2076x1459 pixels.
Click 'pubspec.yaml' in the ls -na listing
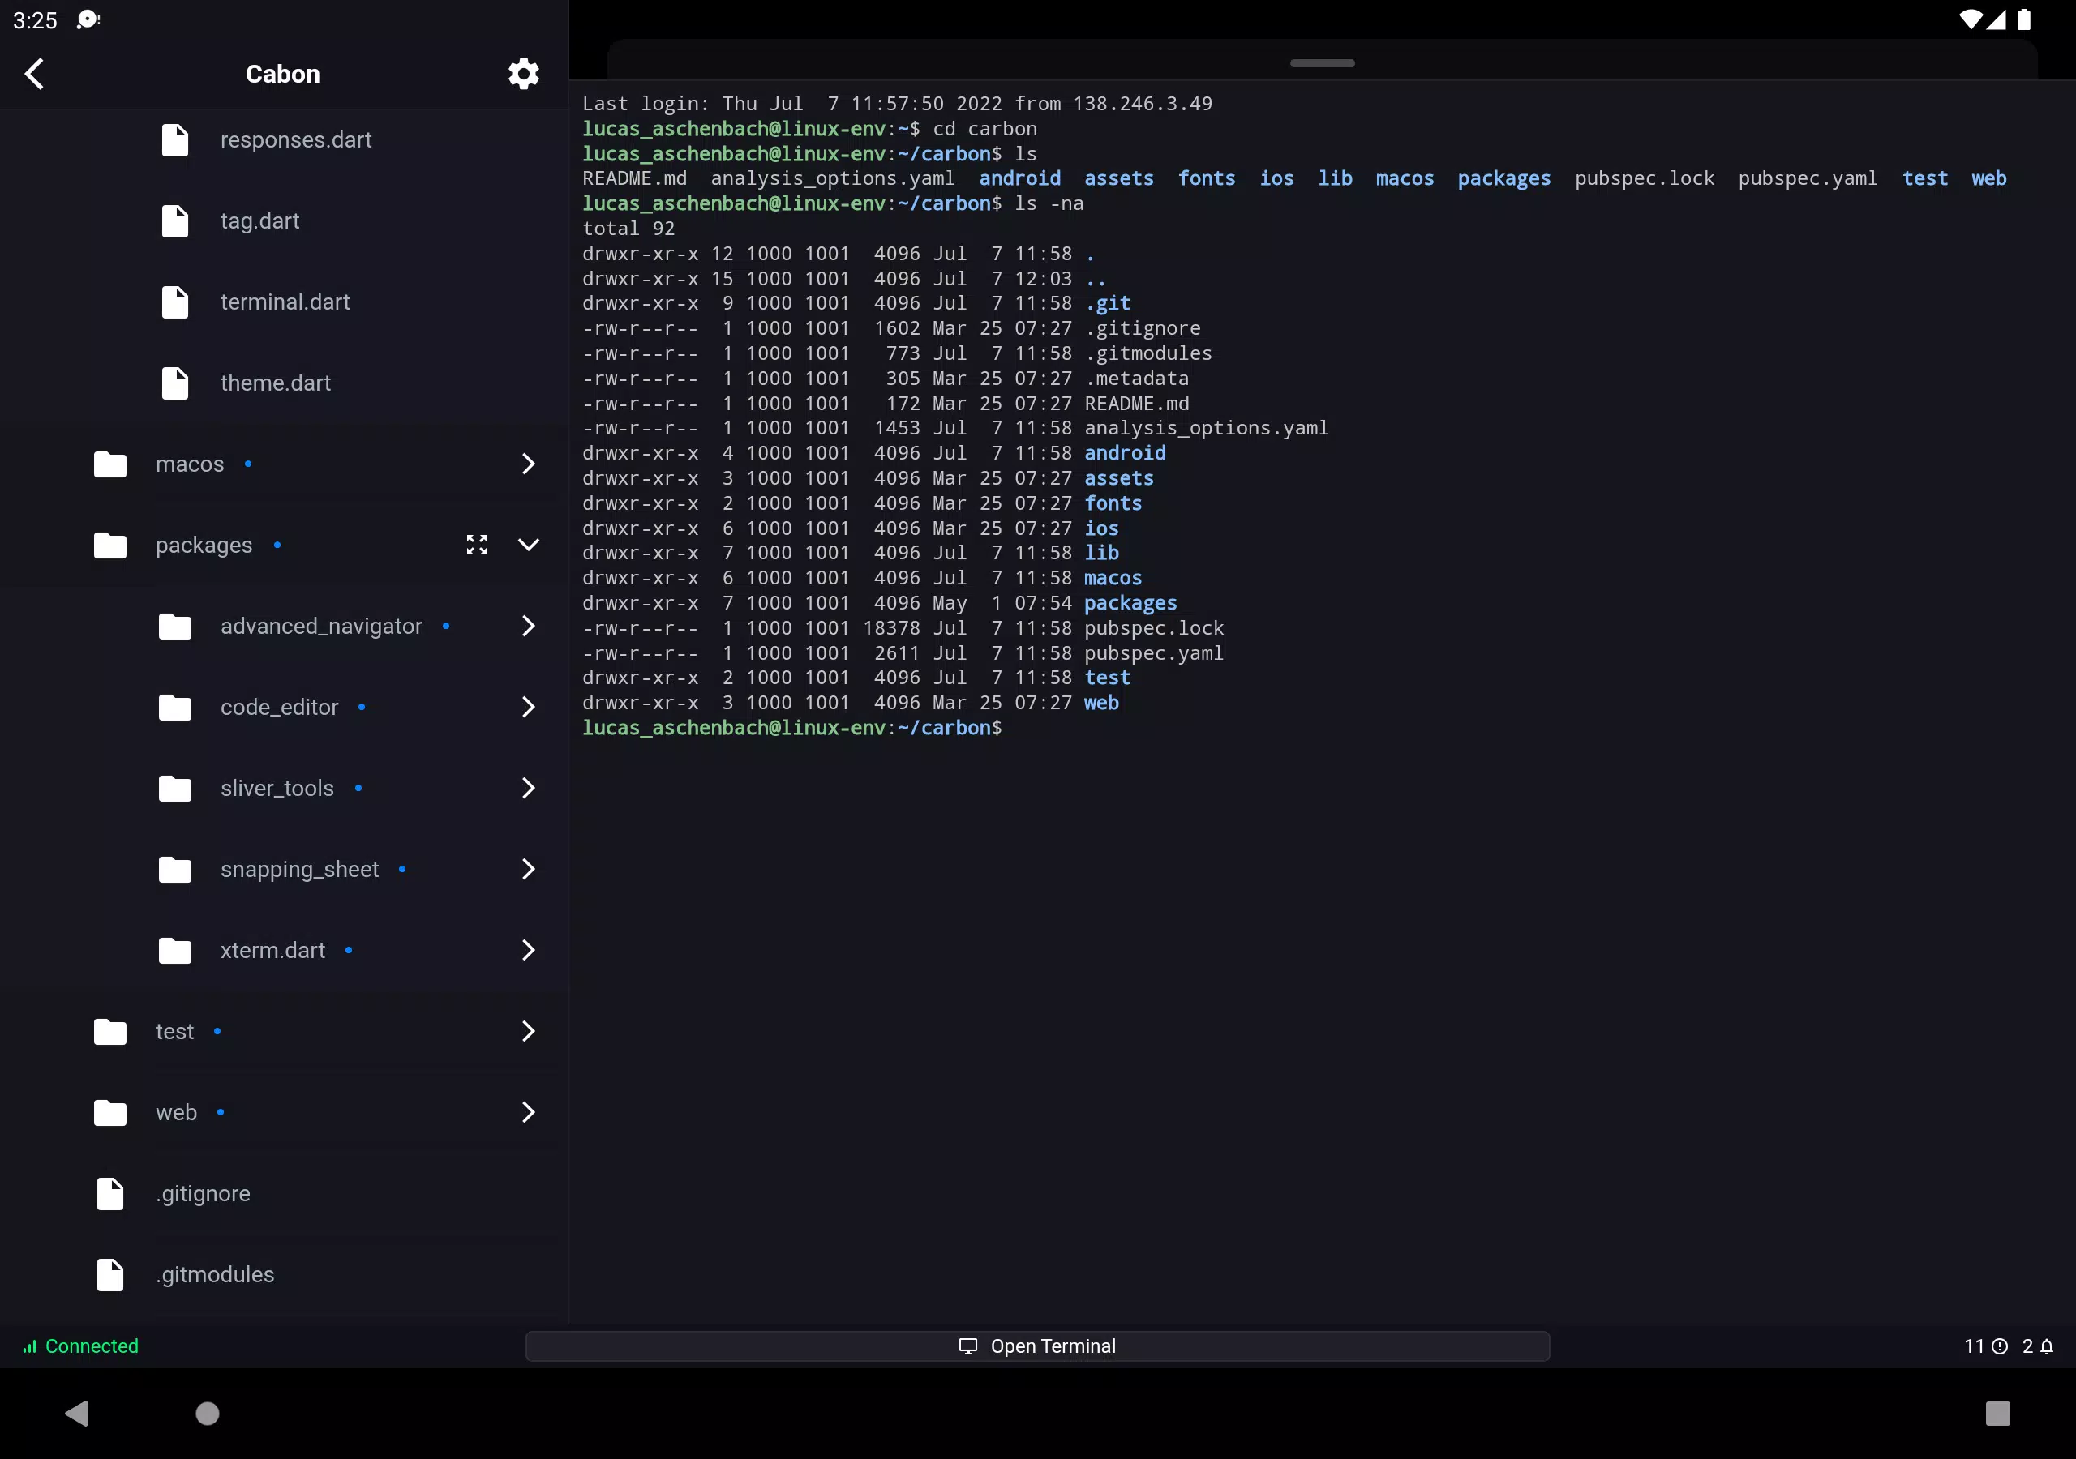(1154, 652)
